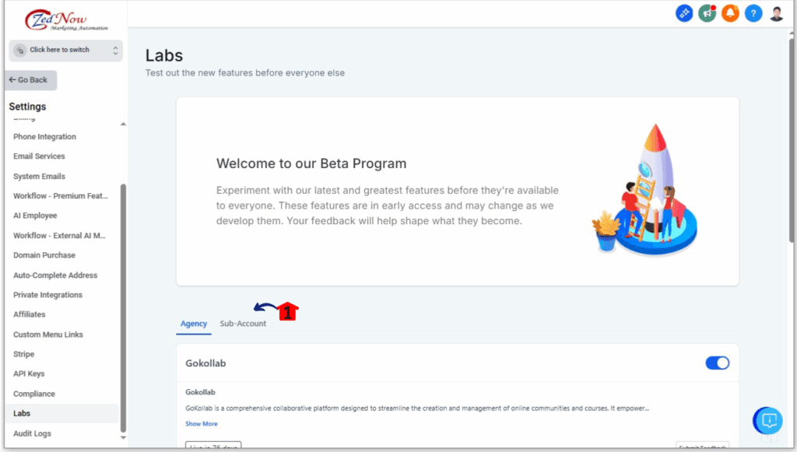Viewport: 797px width, 452px height.
Task: Click the Settings sidebar heading
Action: pyautogui.click(x=27, y=107)
